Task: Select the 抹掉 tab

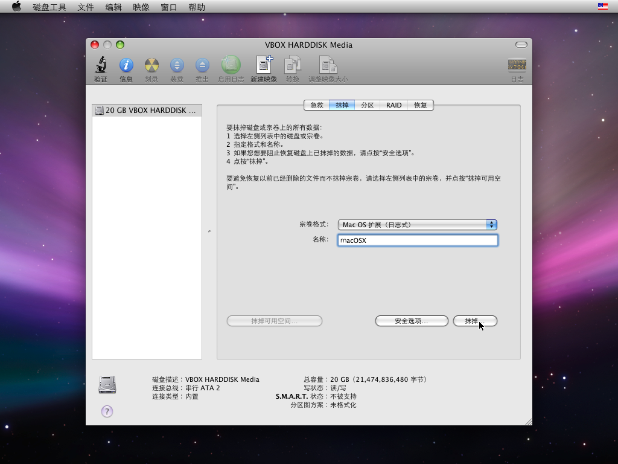Action: 342,105
